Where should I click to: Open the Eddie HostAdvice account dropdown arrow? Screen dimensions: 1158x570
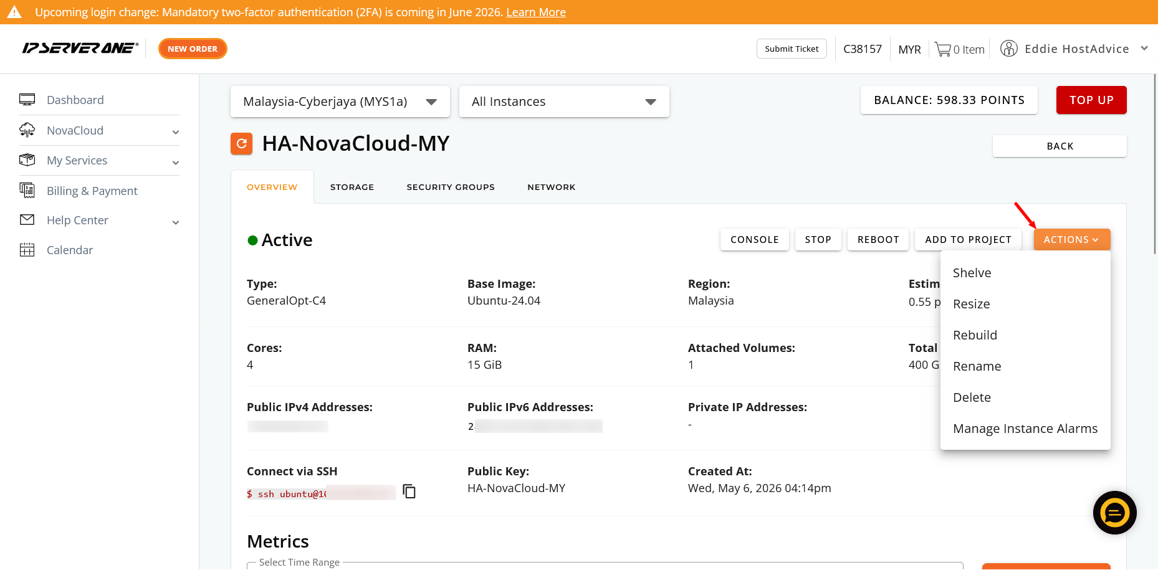click(x=1144, y=48)
